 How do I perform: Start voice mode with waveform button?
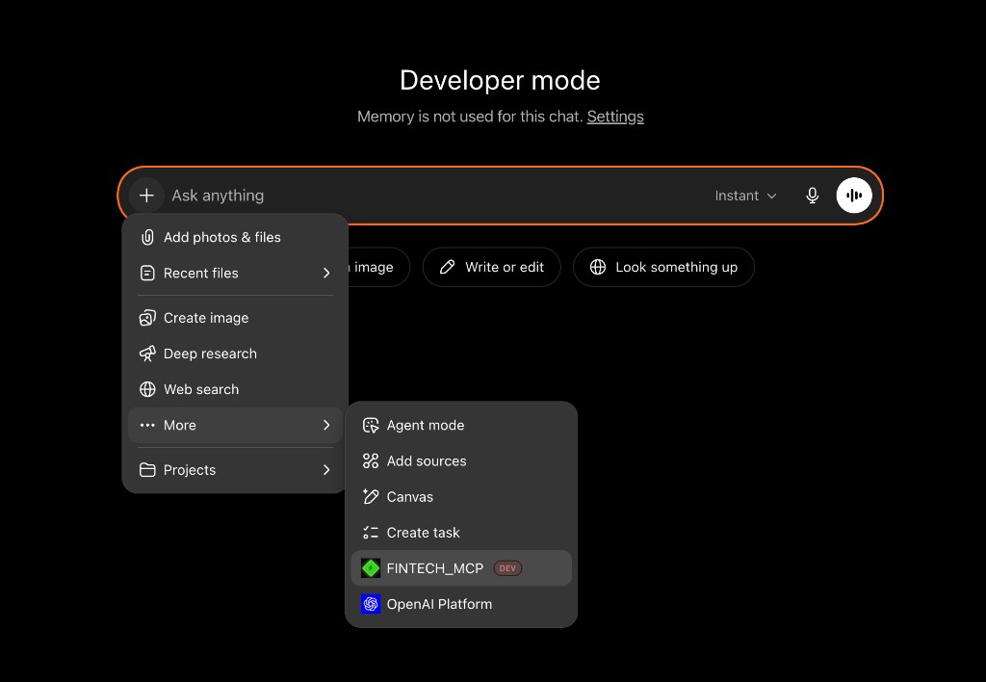pos(854,196)
